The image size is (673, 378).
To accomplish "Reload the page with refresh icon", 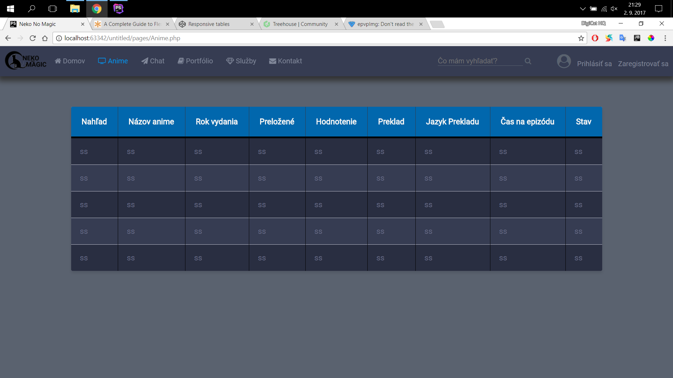I will click(x=33, y=38).
